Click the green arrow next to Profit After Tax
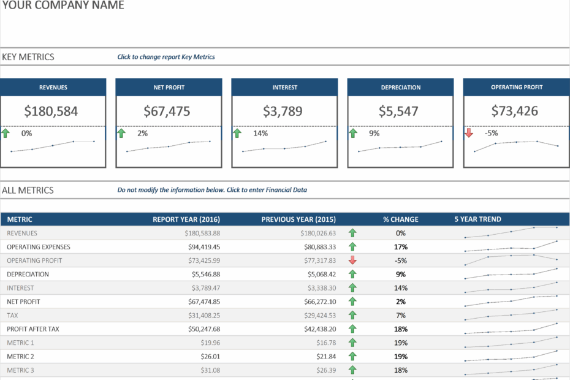 (x=352, y=329)
